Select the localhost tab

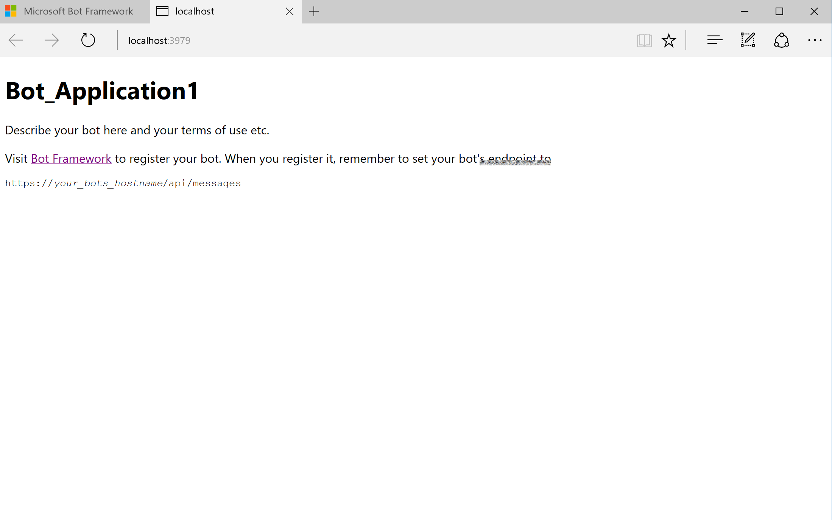point(226,12)
